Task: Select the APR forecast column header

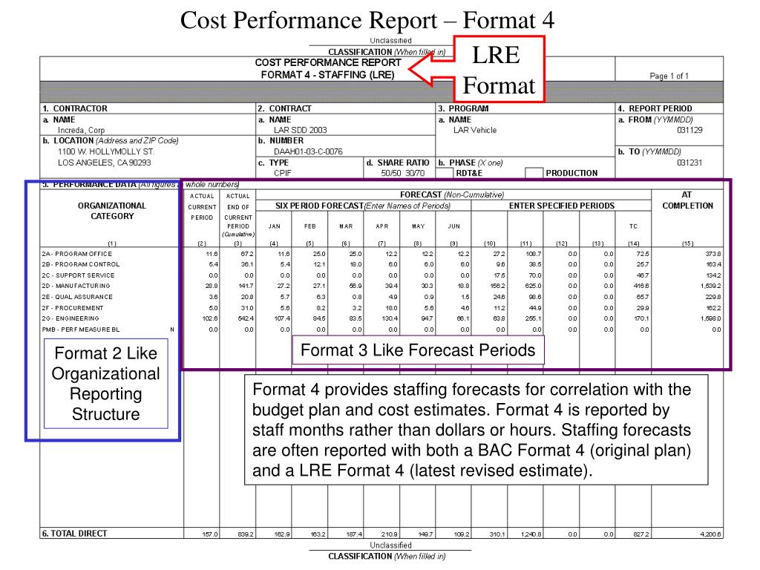Action: [382, 226]
